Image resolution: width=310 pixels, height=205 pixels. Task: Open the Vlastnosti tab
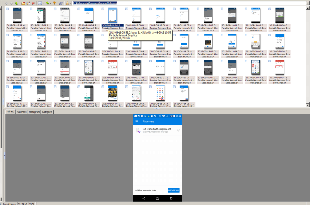(x=22, y=112)
